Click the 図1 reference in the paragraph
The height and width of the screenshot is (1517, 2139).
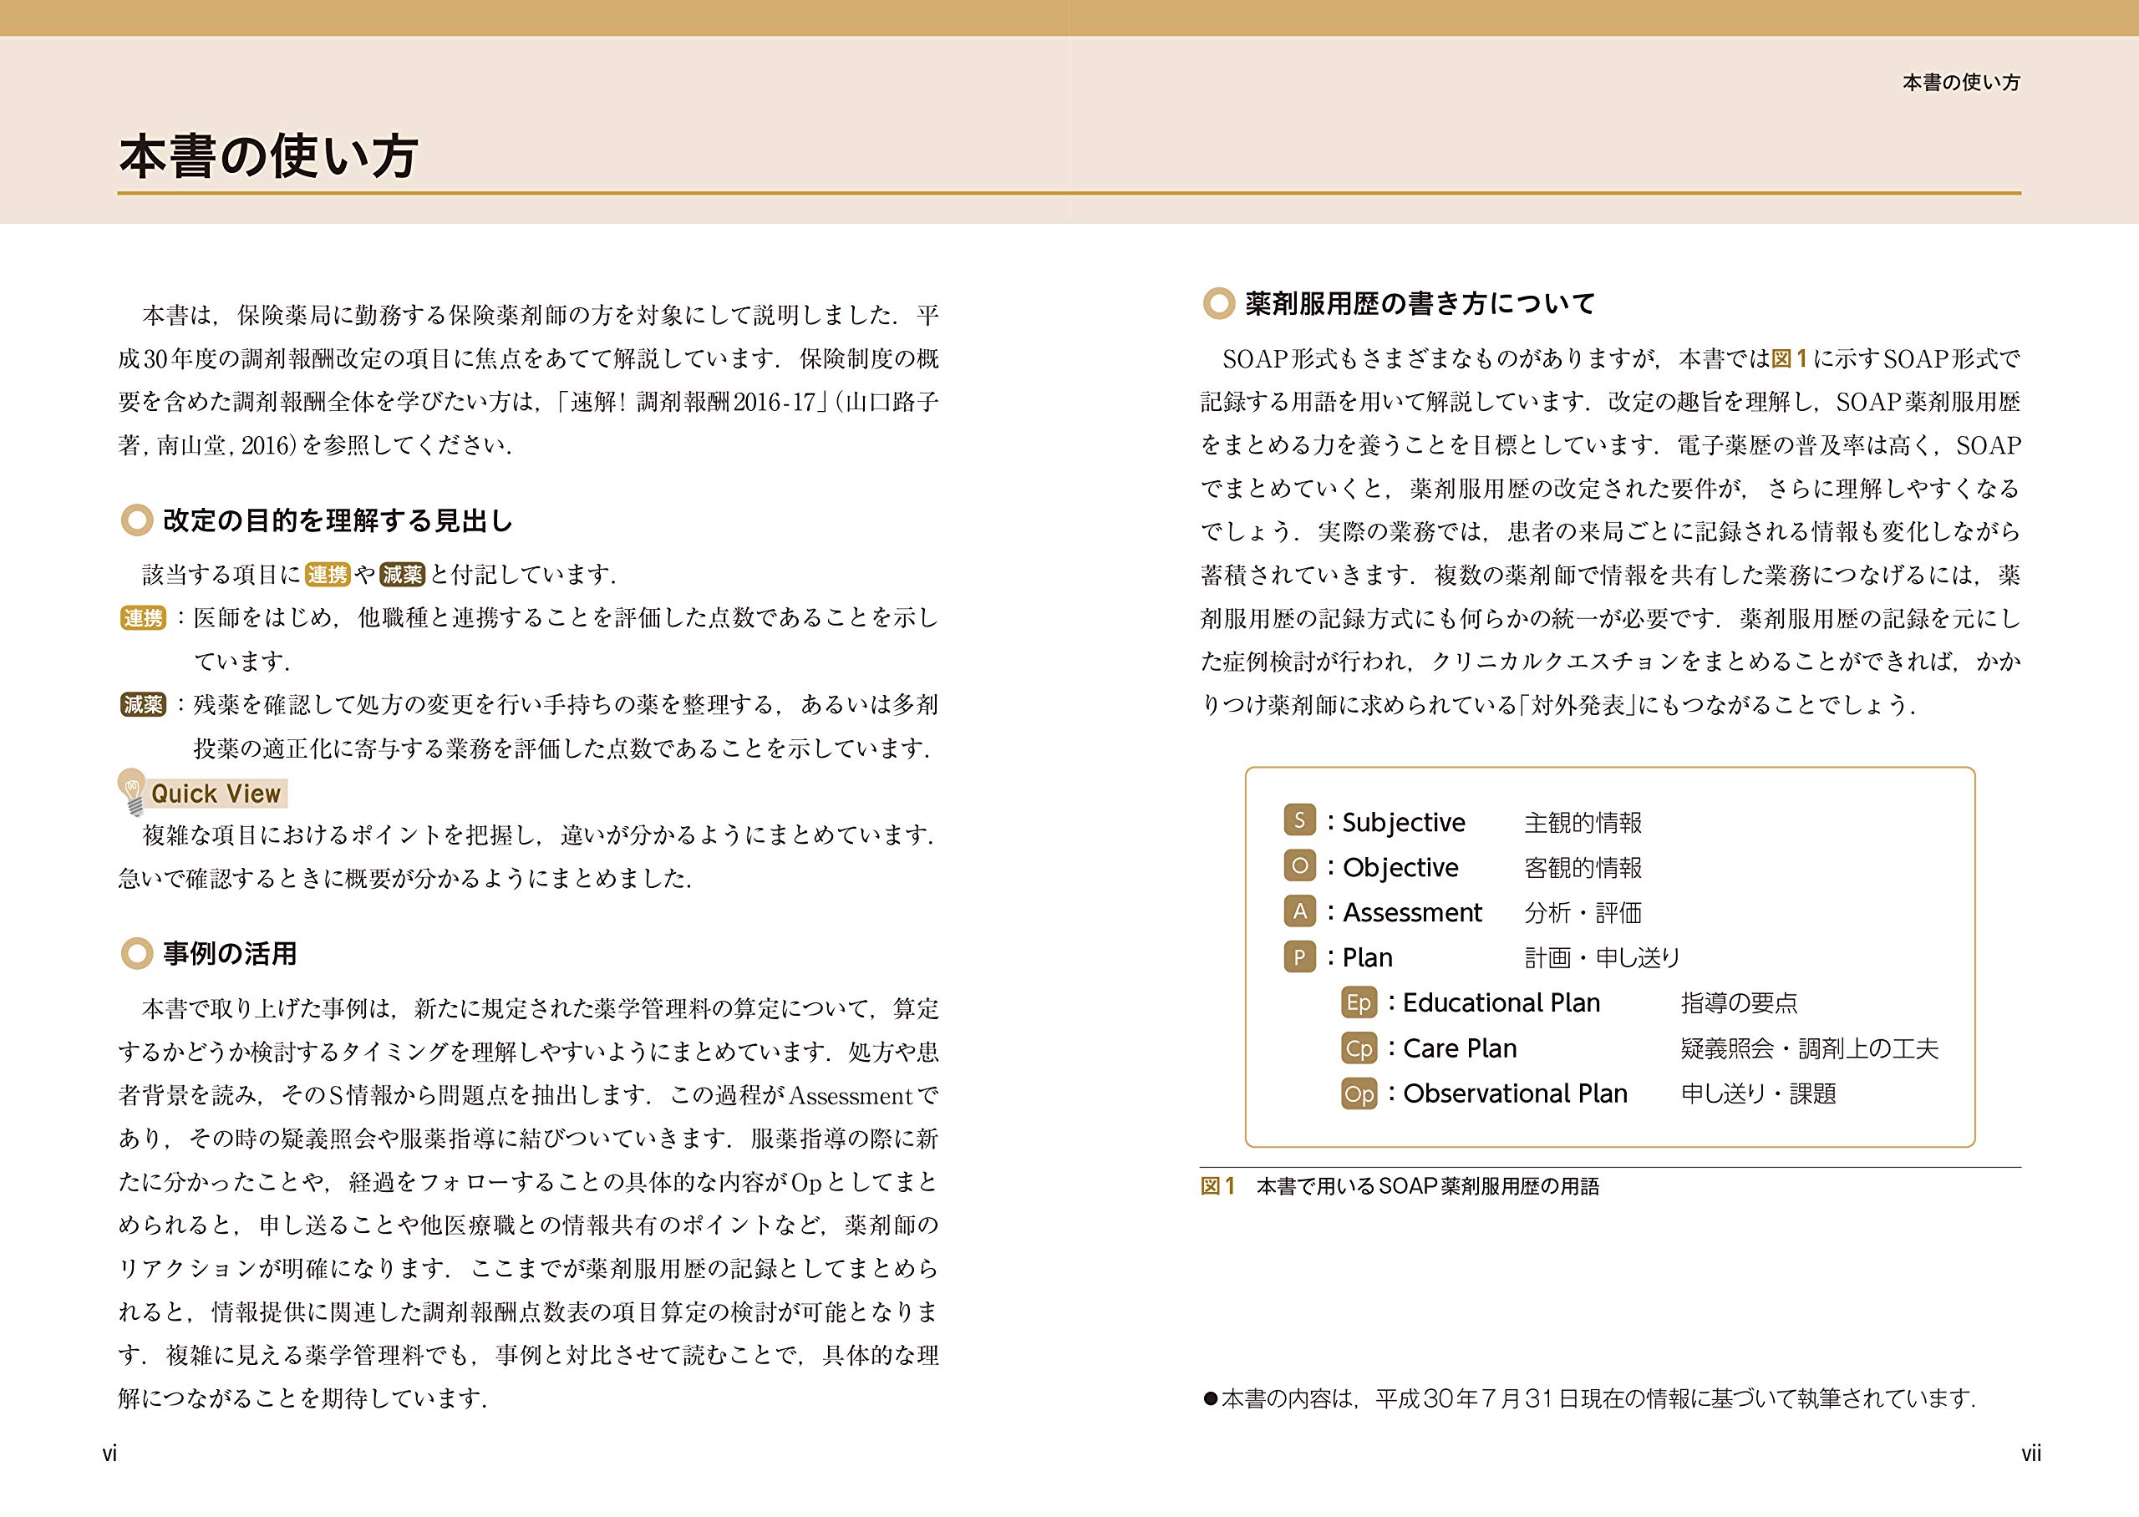coord(1789,358)
